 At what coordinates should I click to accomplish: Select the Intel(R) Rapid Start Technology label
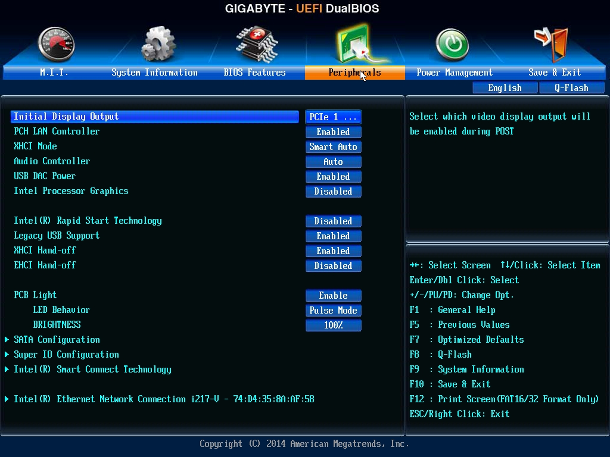click(88, 221)
